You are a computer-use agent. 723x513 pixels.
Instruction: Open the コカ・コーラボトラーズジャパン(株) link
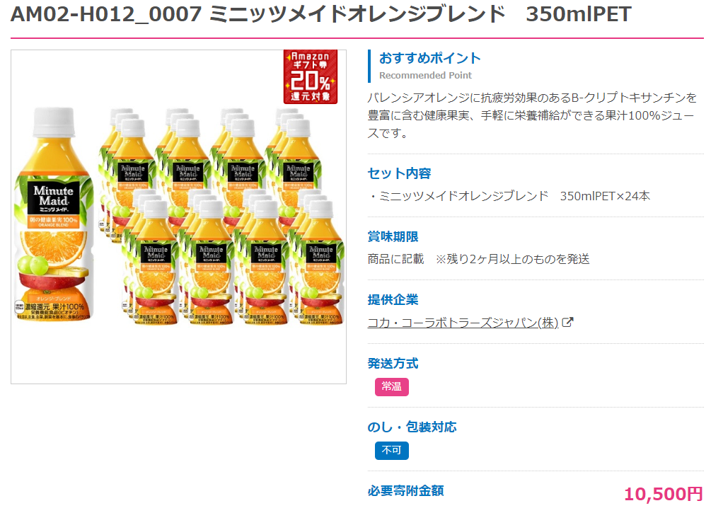click(x=463, y=323)
